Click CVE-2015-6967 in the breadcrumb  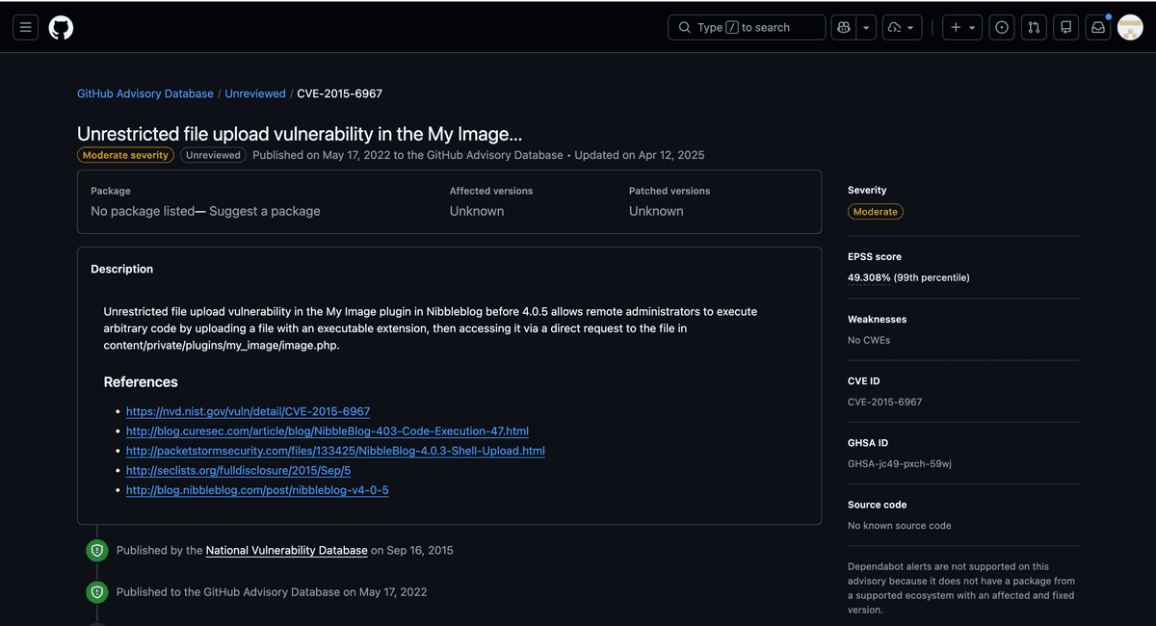coord(339,93)
